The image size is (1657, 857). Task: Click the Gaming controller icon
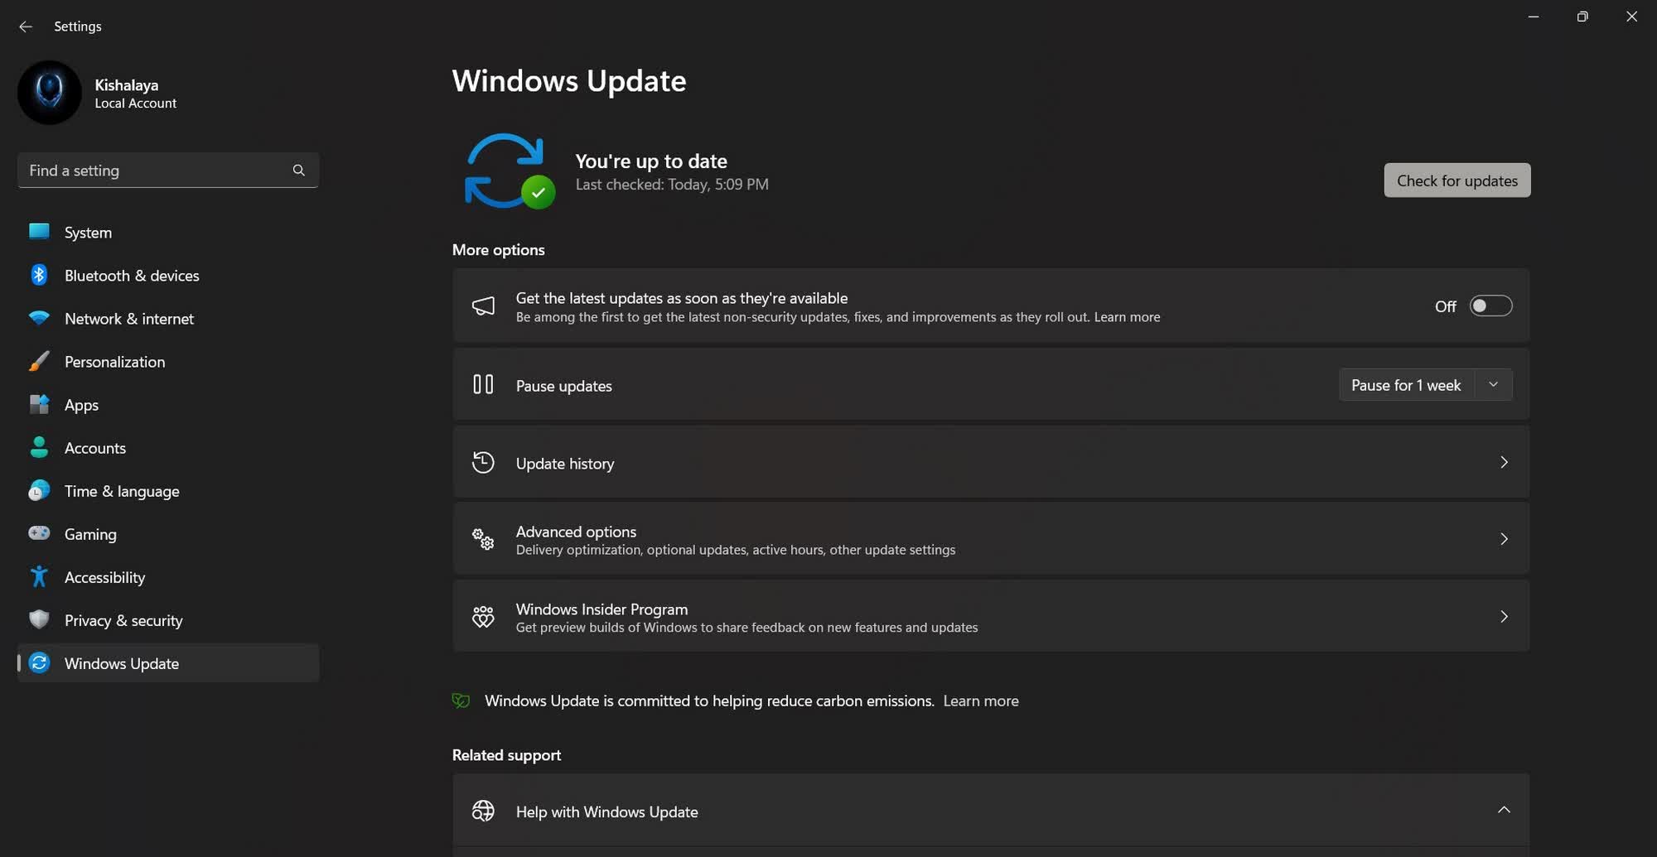click(x=39, y=533)
